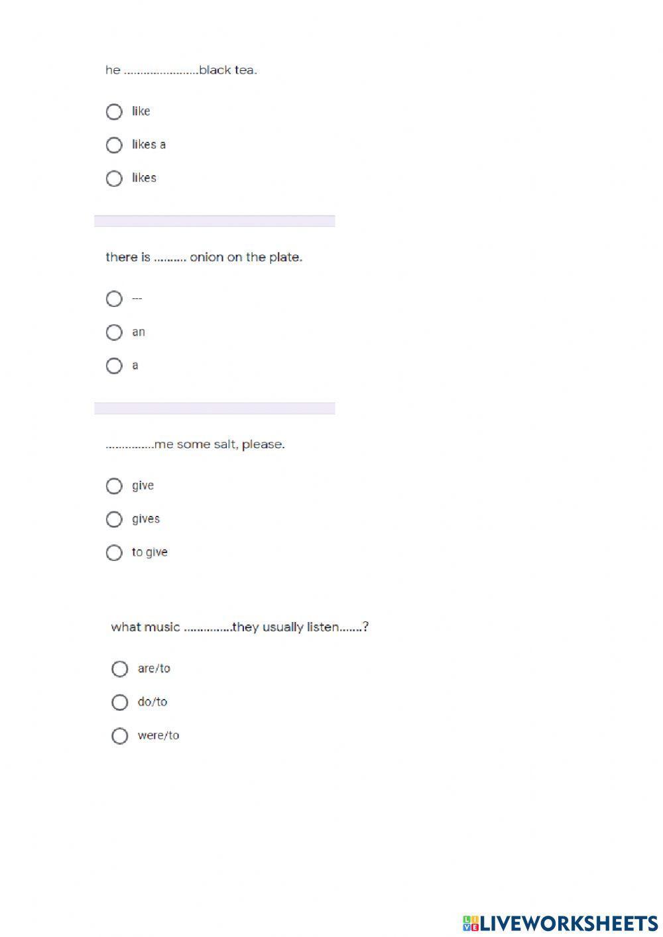Viewport: 663px width, 937px height.
Task: Click the divider bar below first question
Action: click(x=214, y=221)
